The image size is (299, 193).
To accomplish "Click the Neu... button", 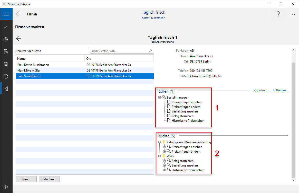I will click(x=26, y=179).
